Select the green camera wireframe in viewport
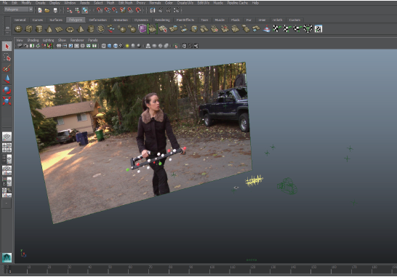This screenshot has height=277, width=397. (287, 186)
